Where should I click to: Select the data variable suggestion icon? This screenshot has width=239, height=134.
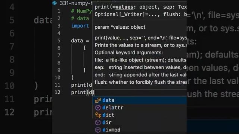pyautogui.click(x=98, y=100)
